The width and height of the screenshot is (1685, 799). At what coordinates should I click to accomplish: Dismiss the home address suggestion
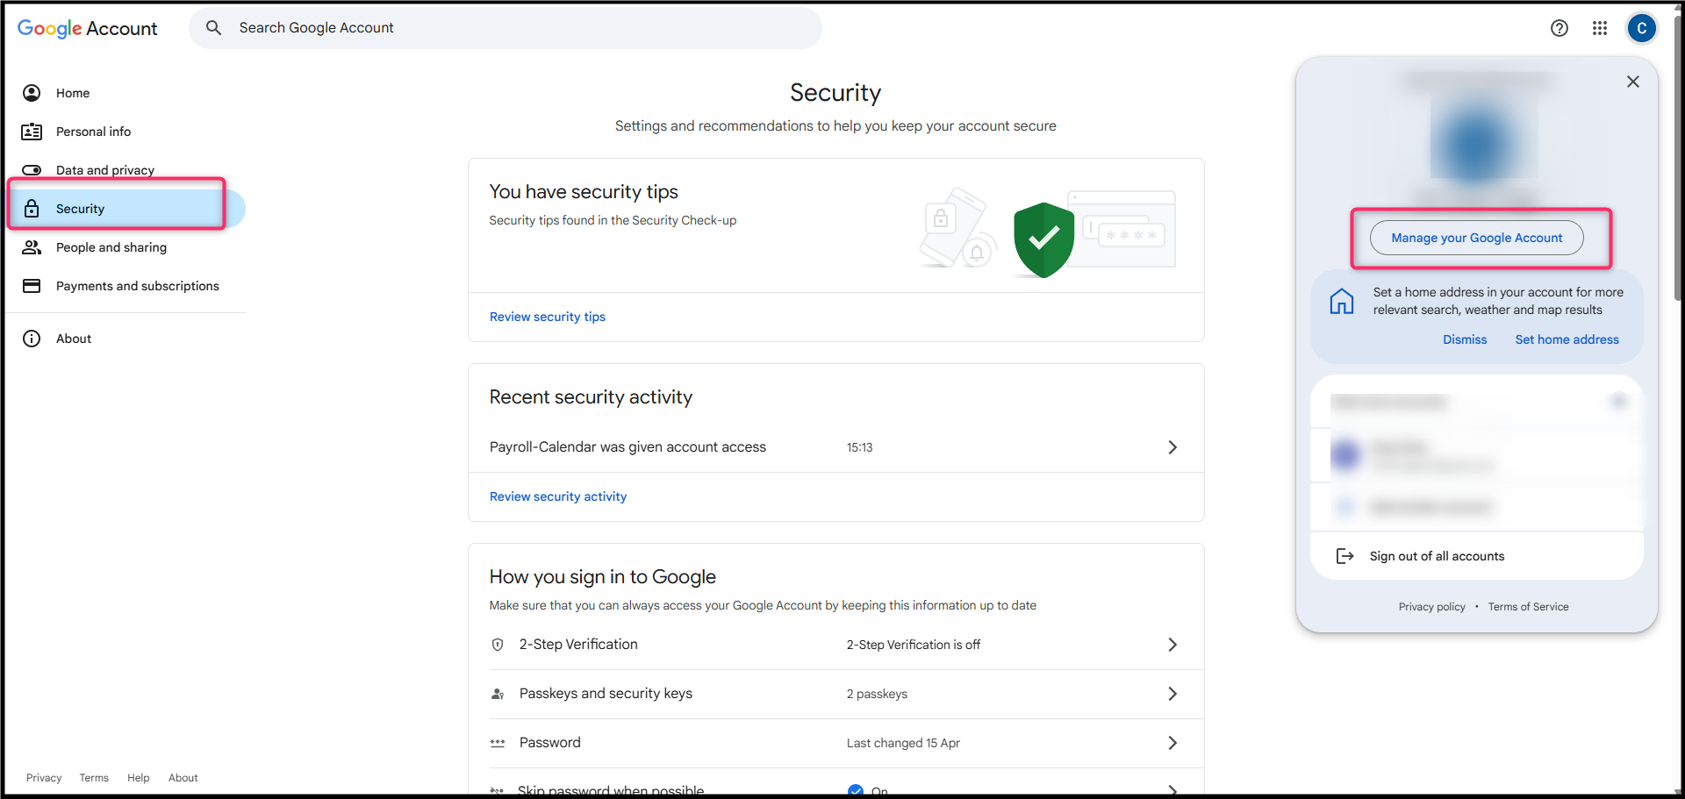(x=1465, y=339)
